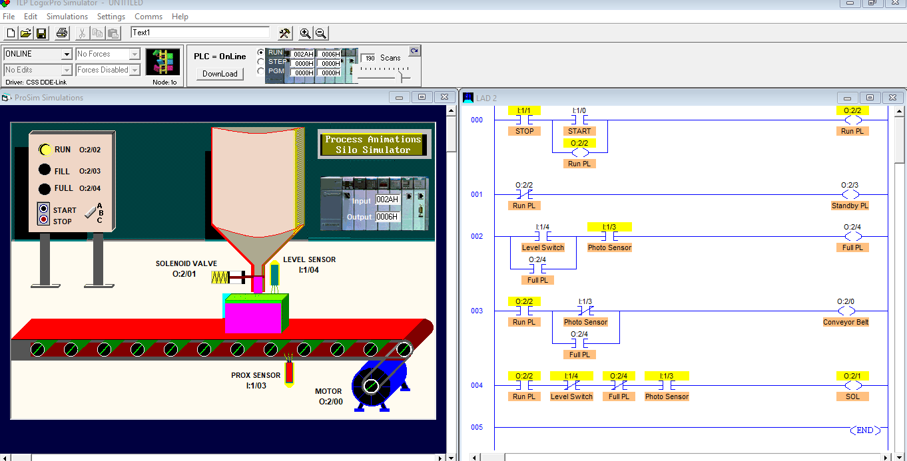The width and height of the screenshot is (907, 461).
Task: Click the Run PL contact on rung 001
Action: point(524,195)
